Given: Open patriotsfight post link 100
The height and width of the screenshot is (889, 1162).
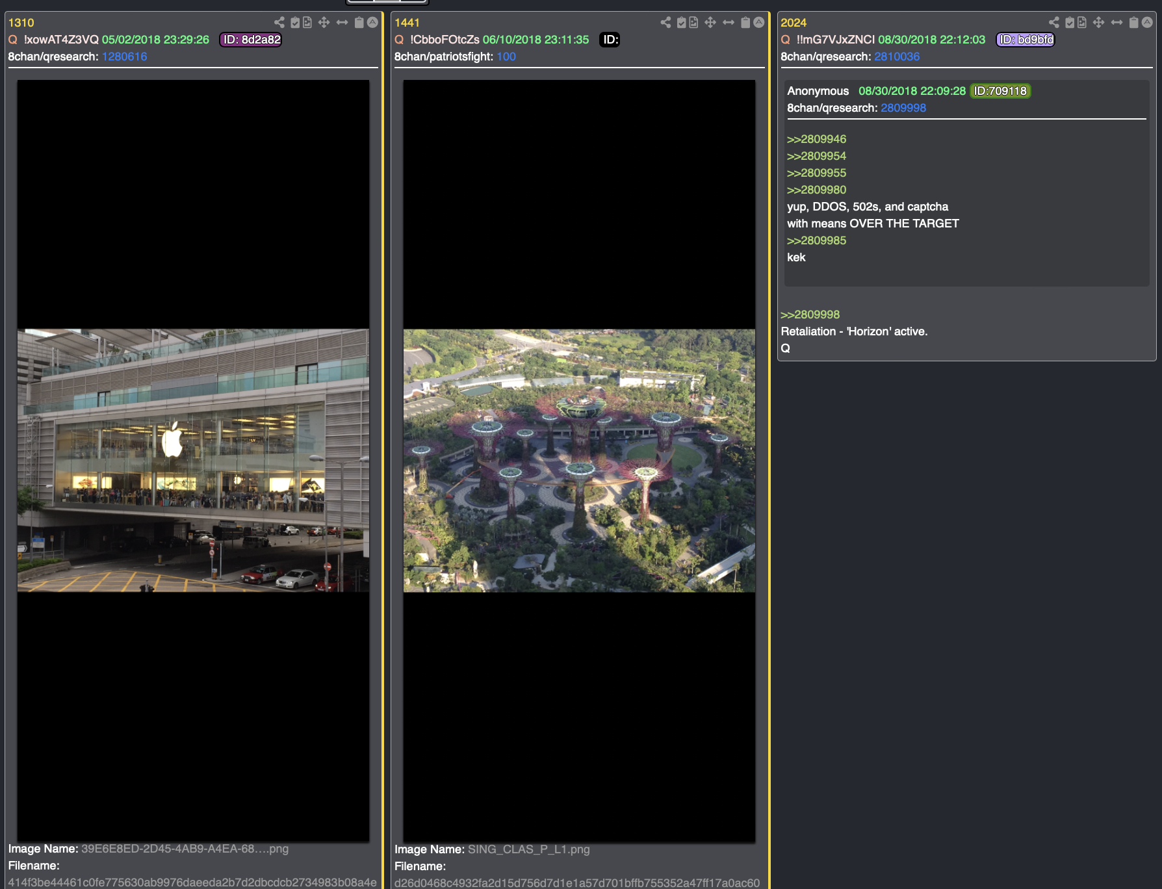Looking at the screenshot, I should point(506,57).
